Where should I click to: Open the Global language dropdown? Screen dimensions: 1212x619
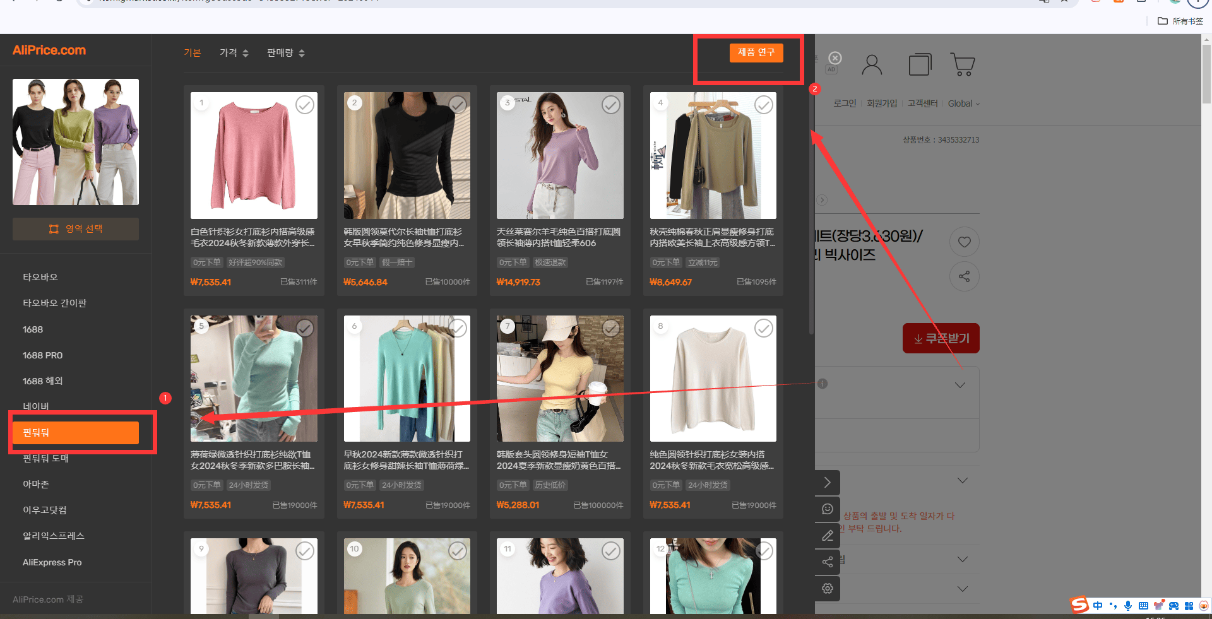tap(963, 103)
